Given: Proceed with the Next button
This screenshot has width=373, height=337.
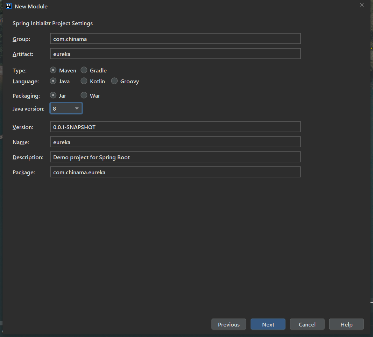Looking at the screenshot, I should point(268,324).
